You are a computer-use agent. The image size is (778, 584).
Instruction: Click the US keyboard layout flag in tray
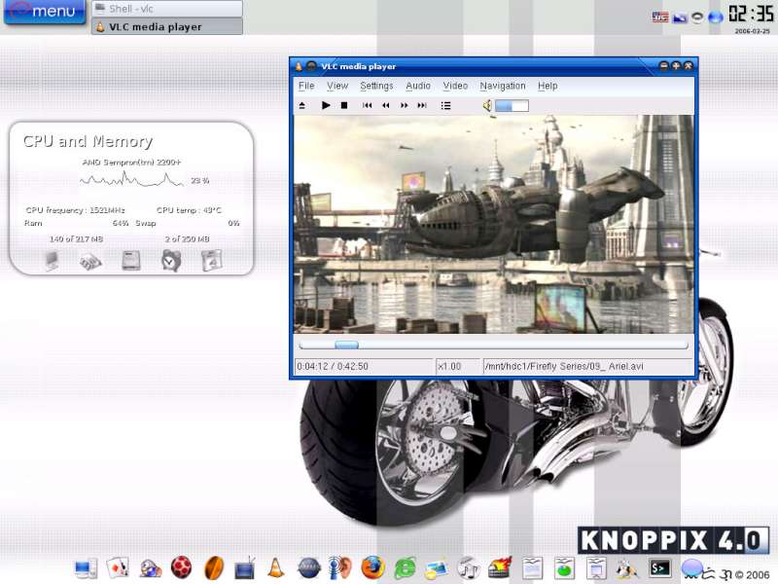(x=660, y=18)
